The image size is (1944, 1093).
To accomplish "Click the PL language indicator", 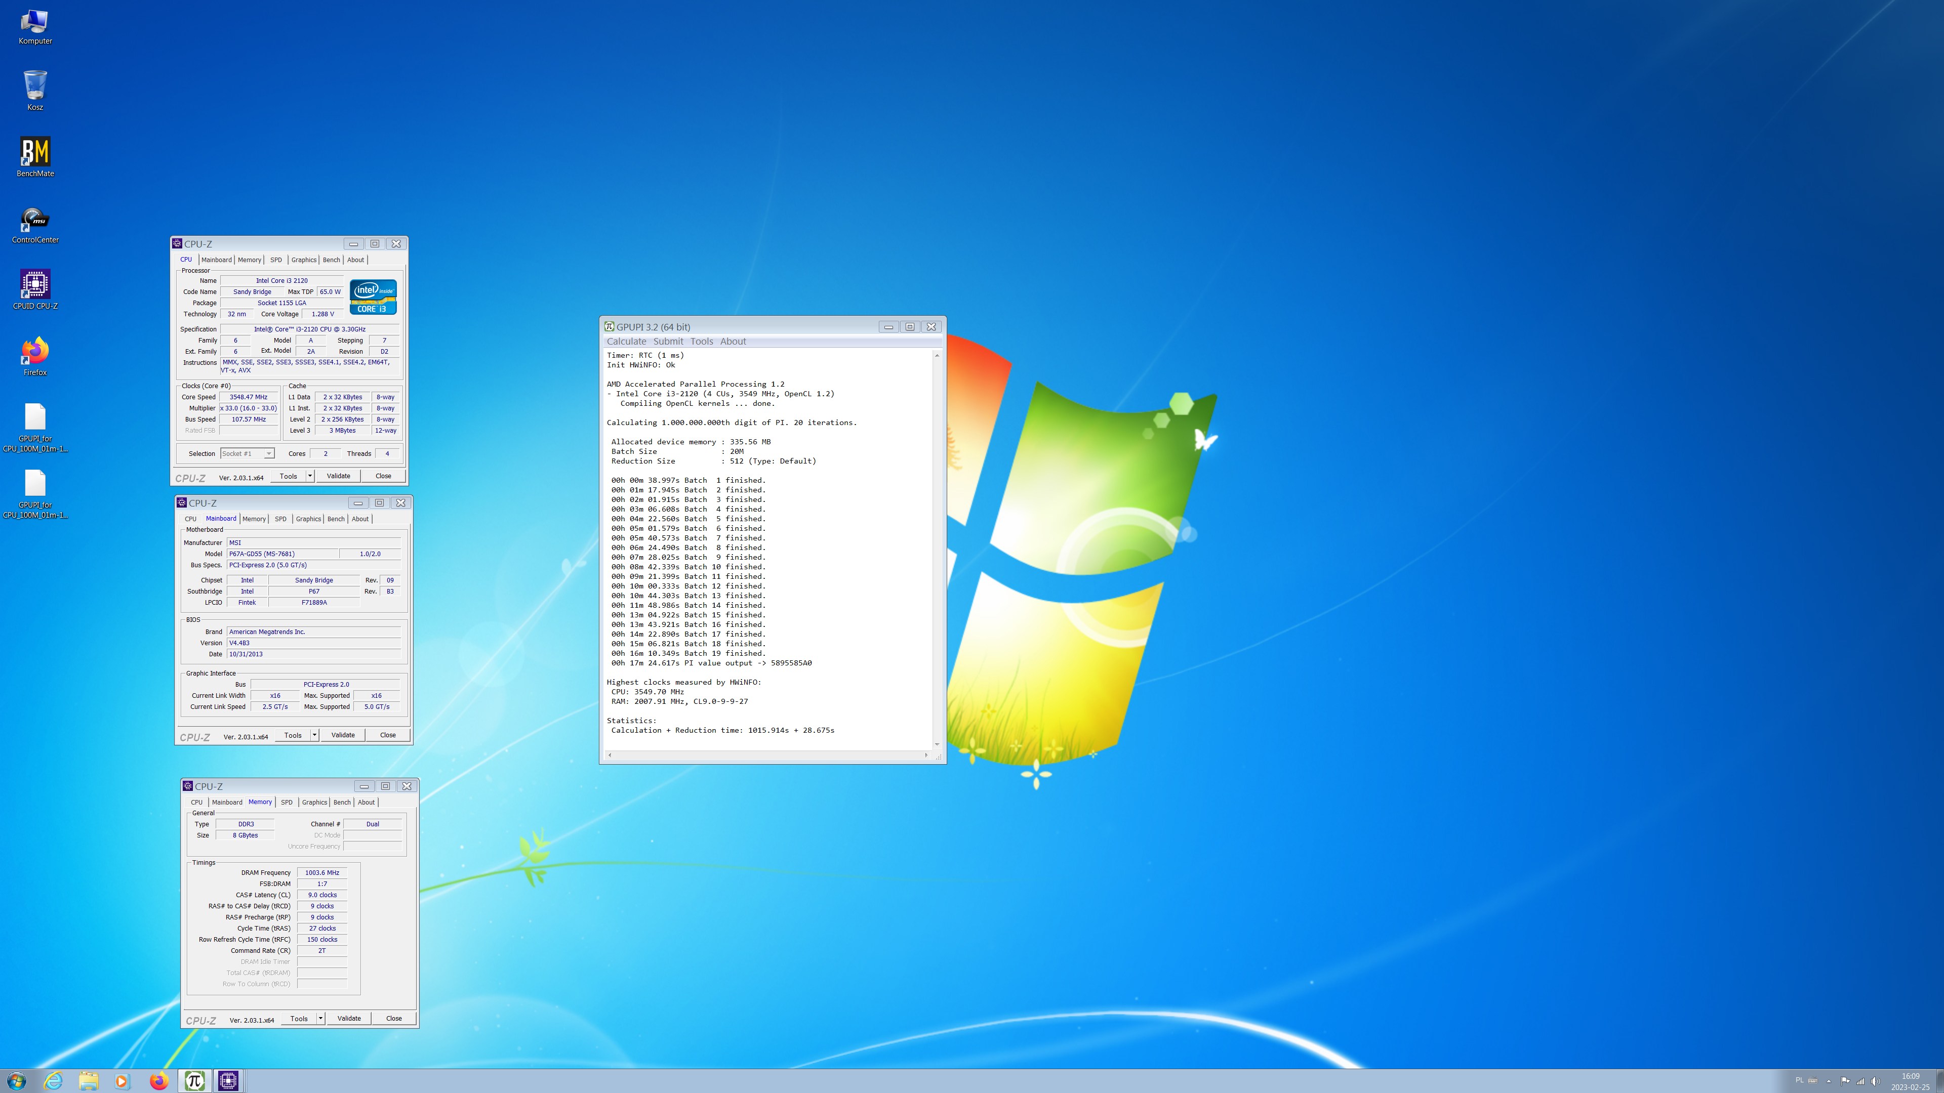I will pos(1799,1081).
